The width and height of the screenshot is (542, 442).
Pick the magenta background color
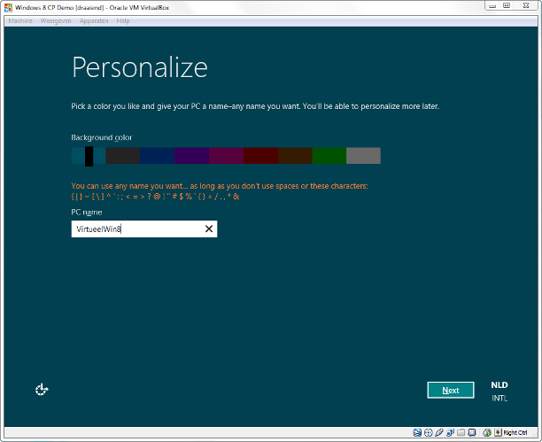point(226,156)
